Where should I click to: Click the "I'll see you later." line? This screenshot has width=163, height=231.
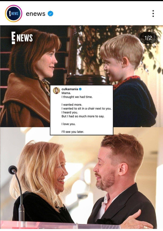click(73, 132)
